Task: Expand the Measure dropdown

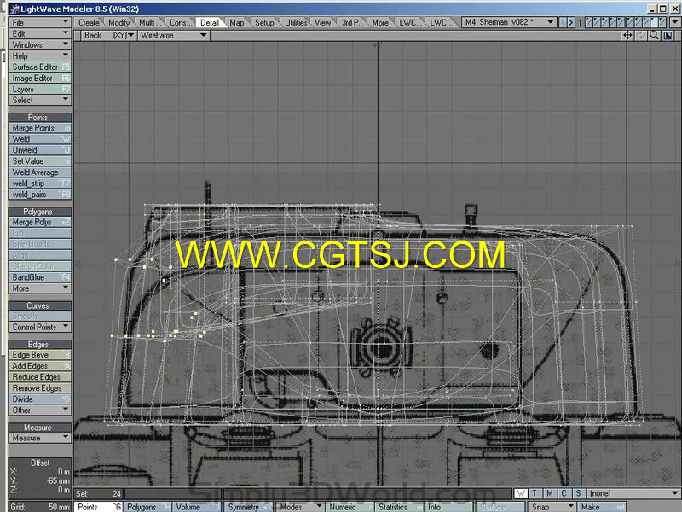Action: [x=40, y=438]
